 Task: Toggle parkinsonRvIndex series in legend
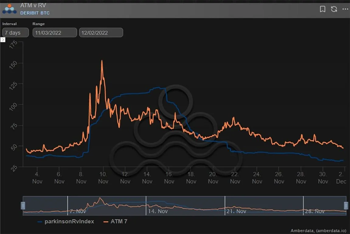pos(66,222)
